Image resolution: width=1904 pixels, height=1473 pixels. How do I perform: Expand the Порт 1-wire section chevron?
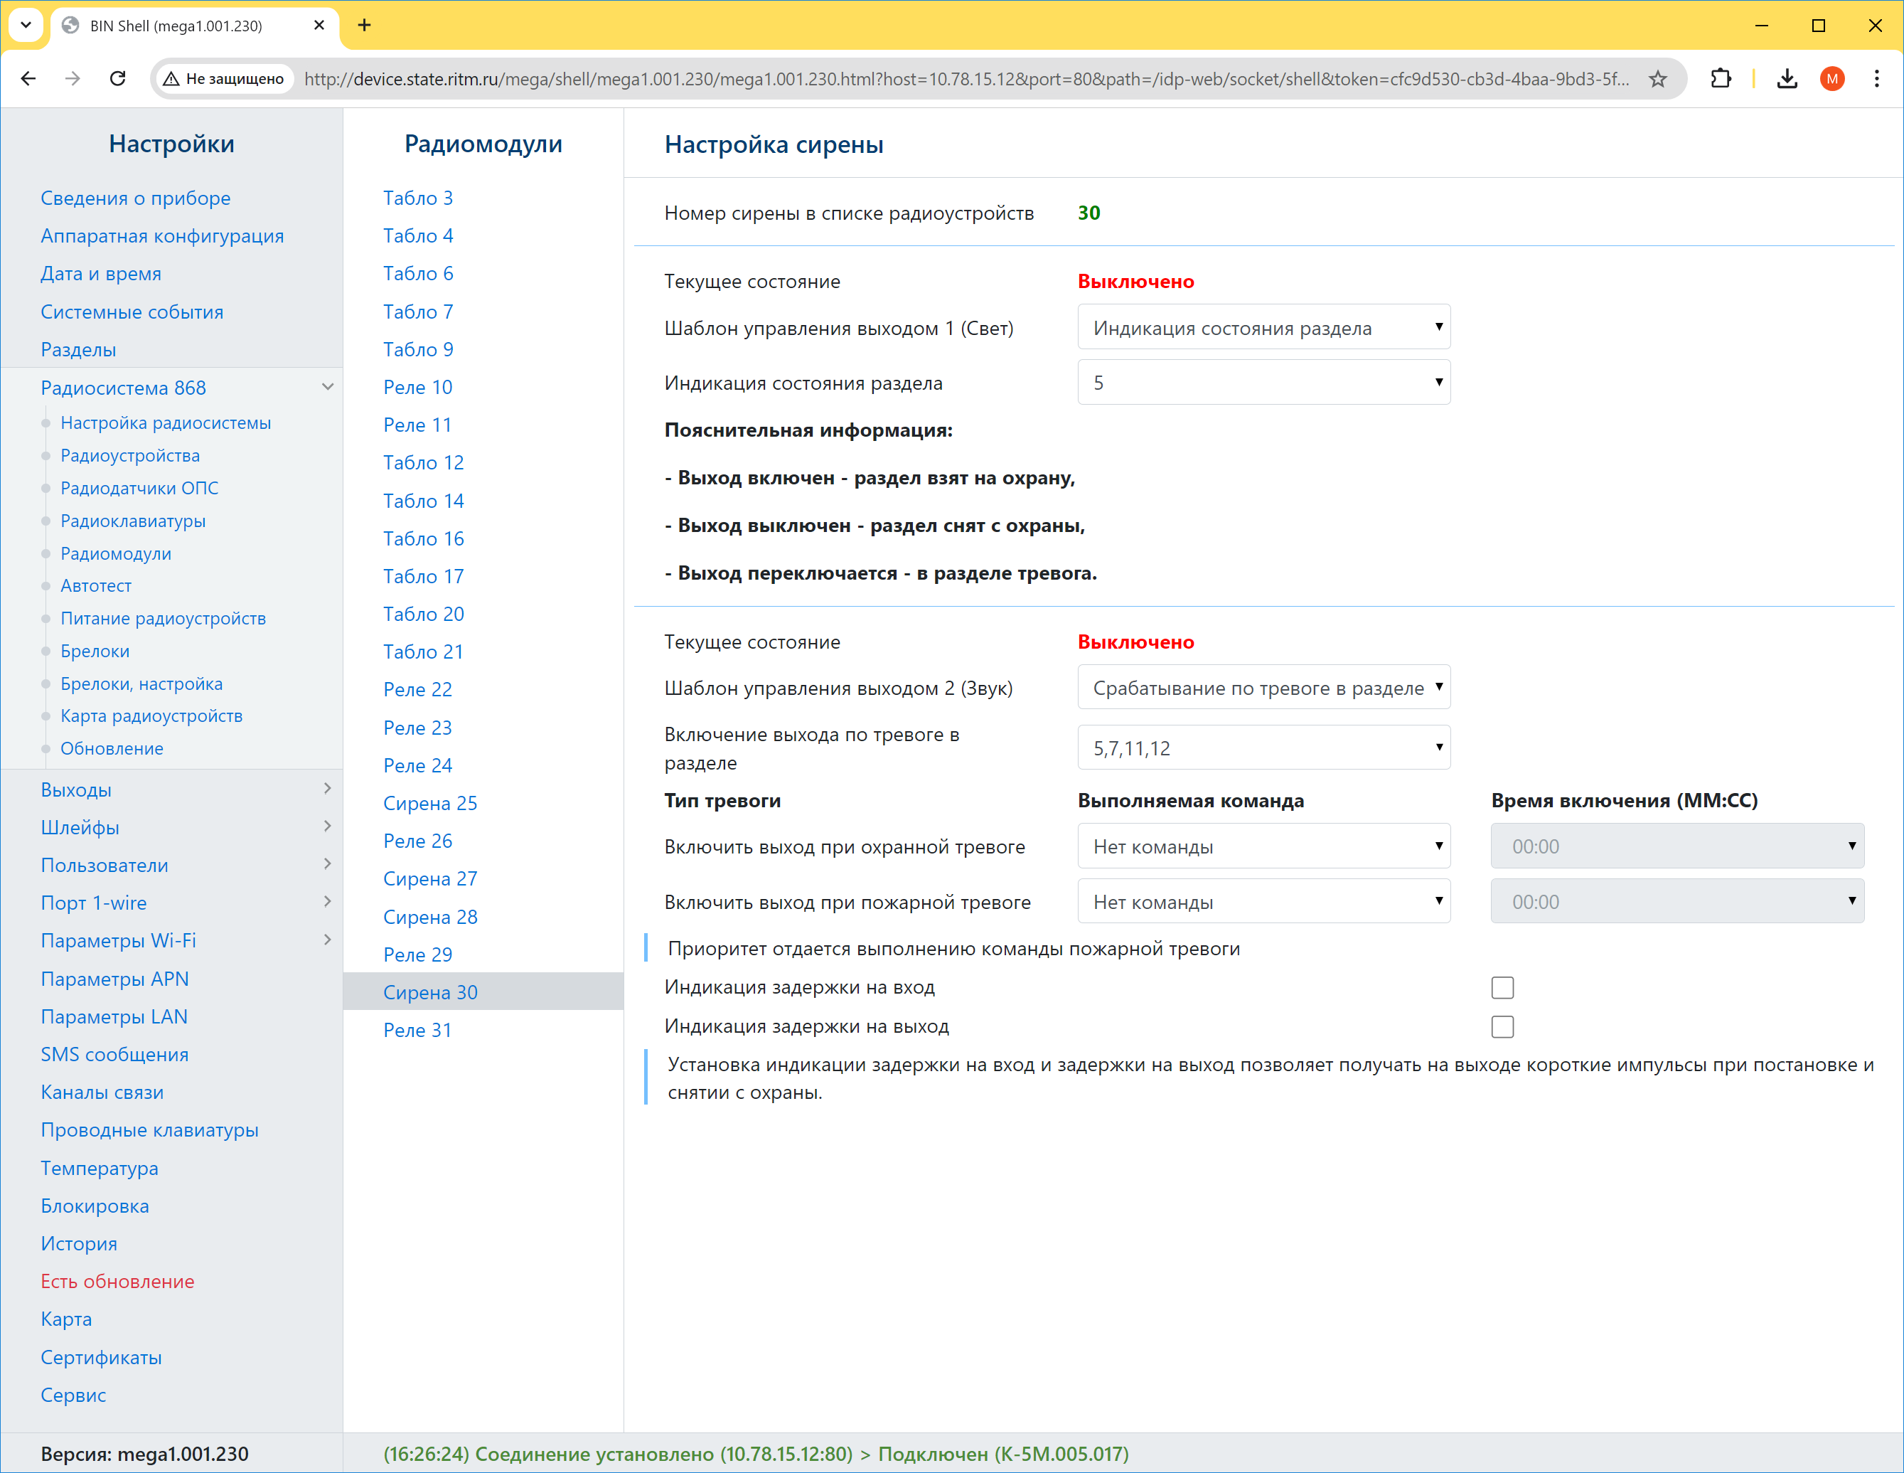pos(327,903)
